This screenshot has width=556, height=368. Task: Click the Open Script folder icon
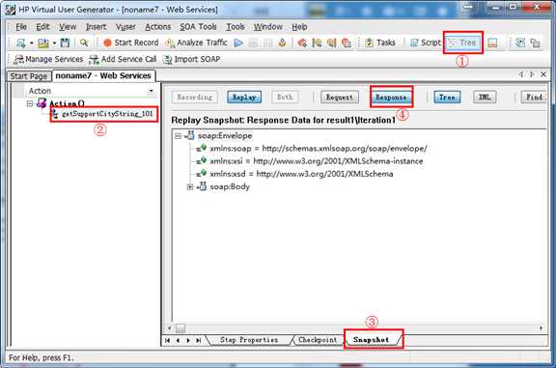pos(43,42)
